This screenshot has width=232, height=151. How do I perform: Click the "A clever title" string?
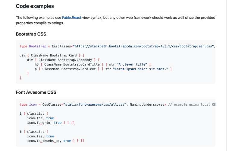pos(133,65)
